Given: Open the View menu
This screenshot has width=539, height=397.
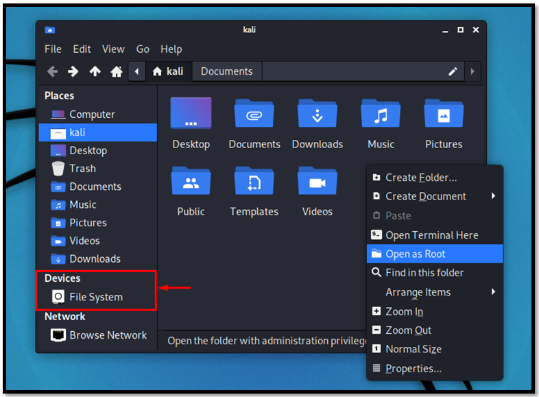Looking at the screenshot, I should (113, 49).
